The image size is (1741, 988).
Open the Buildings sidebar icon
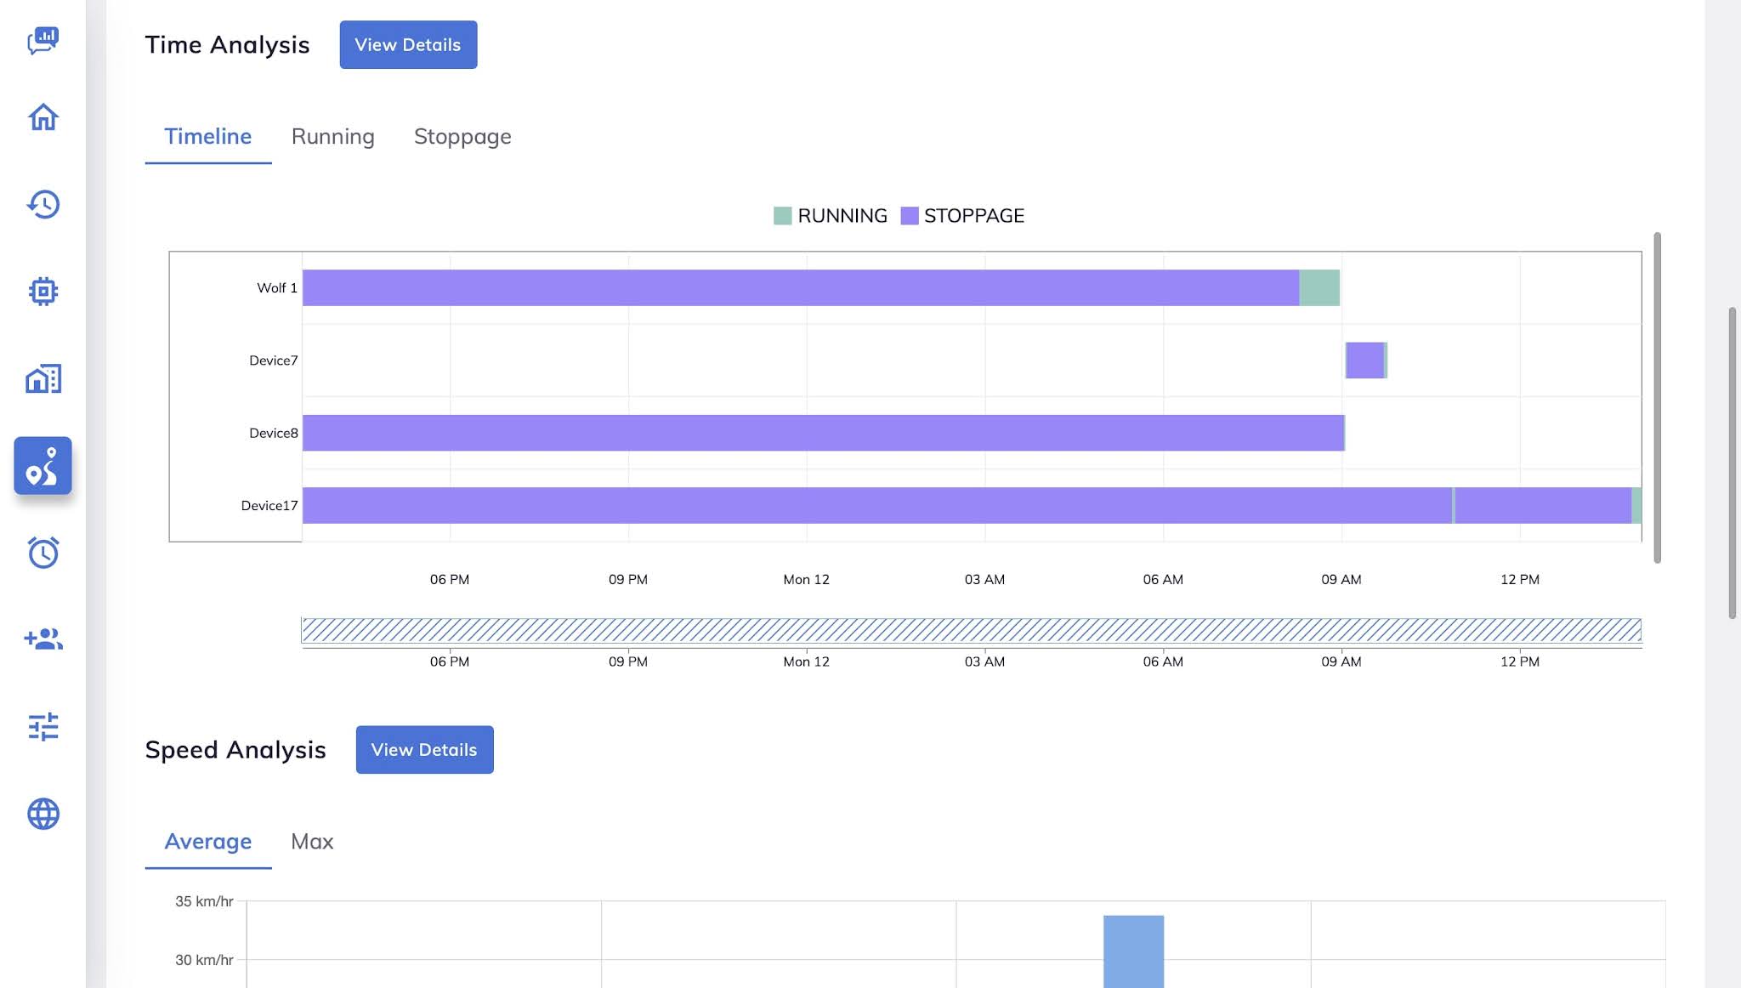[43, 378]
